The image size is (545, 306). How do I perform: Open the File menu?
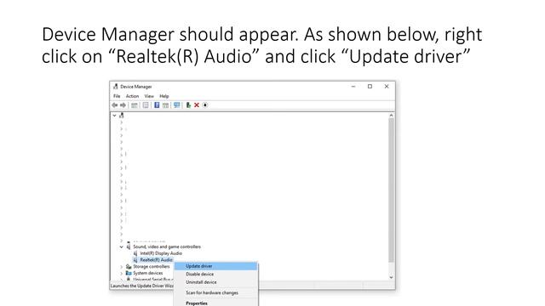(x=117, y=96)
